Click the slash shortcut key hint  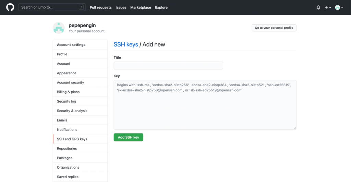tap(81, 7)
